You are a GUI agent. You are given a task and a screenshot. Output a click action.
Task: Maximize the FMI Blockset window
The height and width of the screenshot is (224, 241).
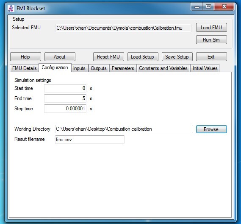[208, 7]
